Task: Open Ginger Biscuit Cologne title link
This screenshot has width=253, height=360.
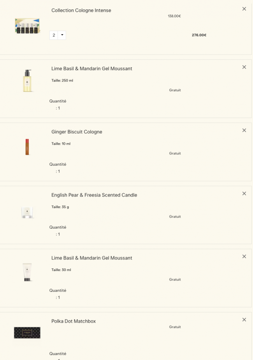Action: 77,132
